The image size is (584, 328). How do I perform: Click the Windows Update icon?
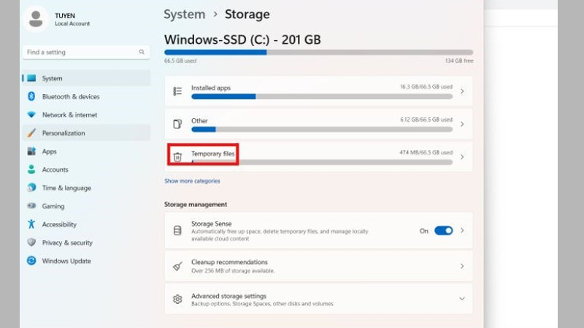(31, 261)
